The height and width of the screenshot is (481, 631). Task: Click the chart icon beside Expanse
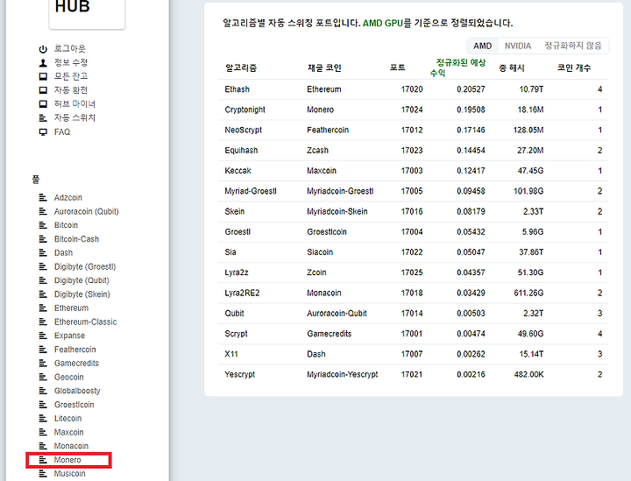43,336
